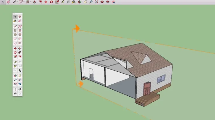Select the Walk footprints tool

point(20,89)
